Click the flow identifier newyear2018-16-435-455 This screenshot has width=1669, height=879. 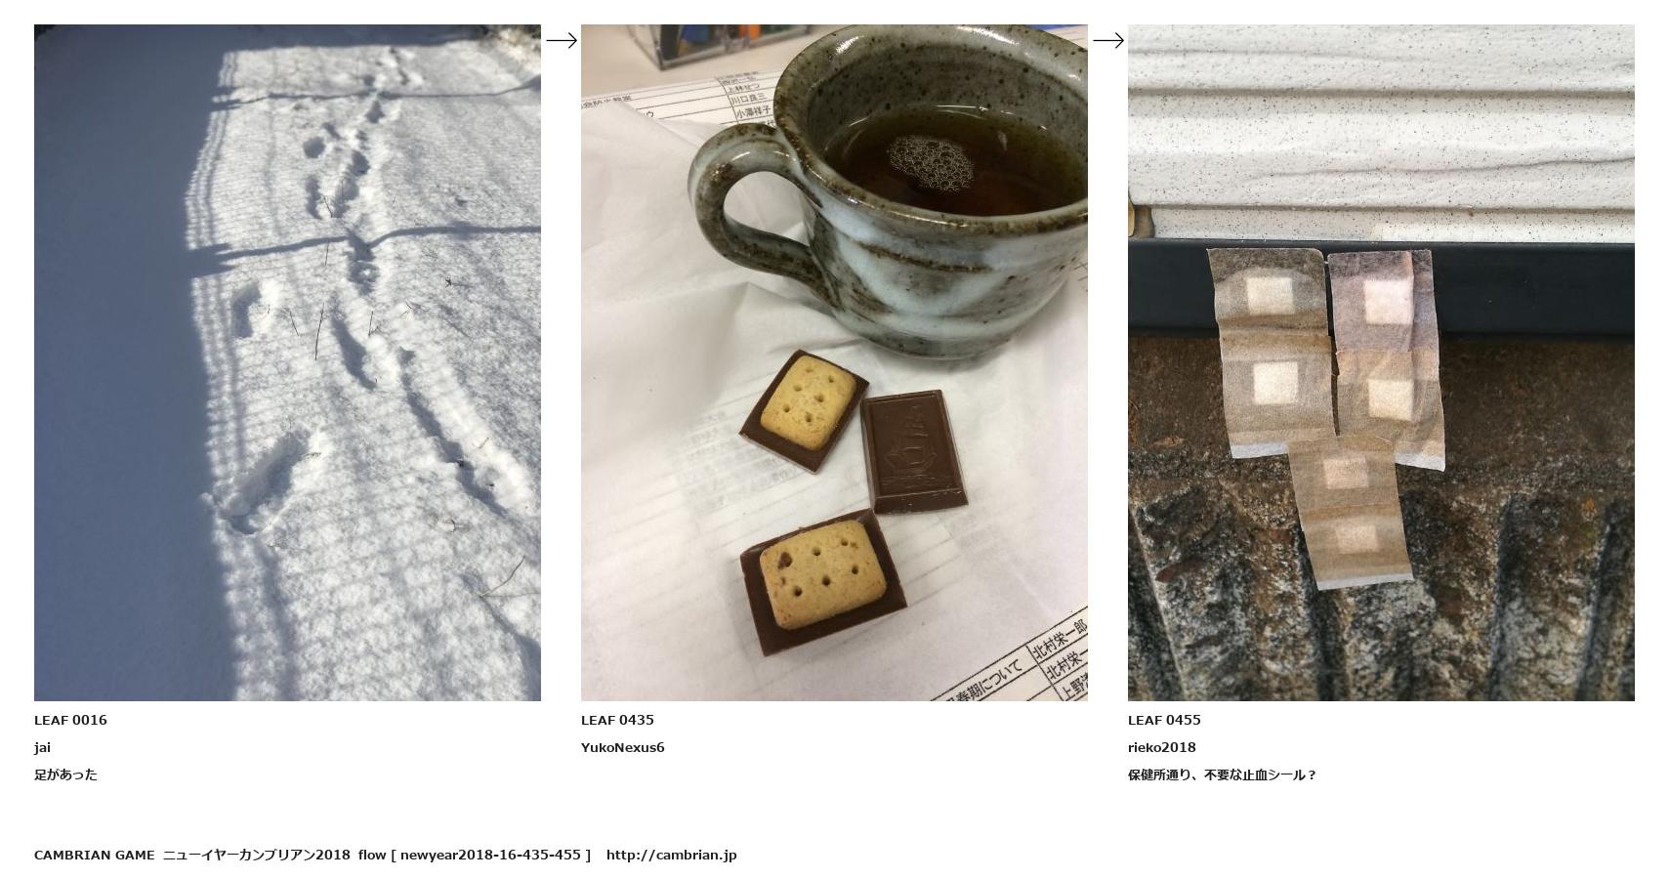point(490,855)
